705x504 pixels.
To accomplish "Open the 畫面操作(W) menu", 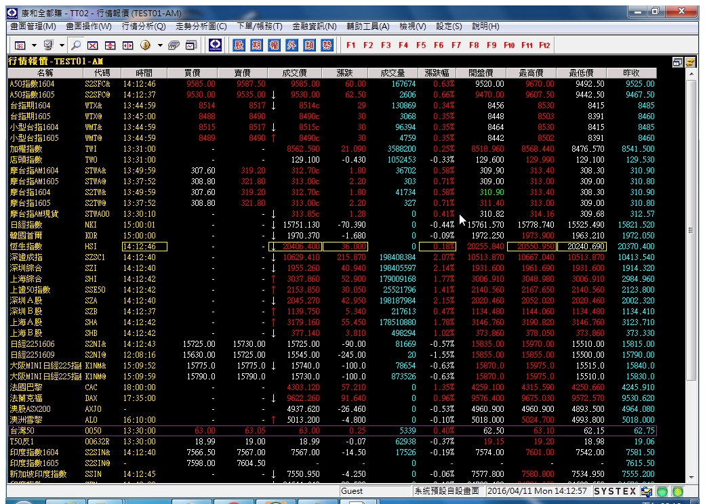I will (89, 26).
